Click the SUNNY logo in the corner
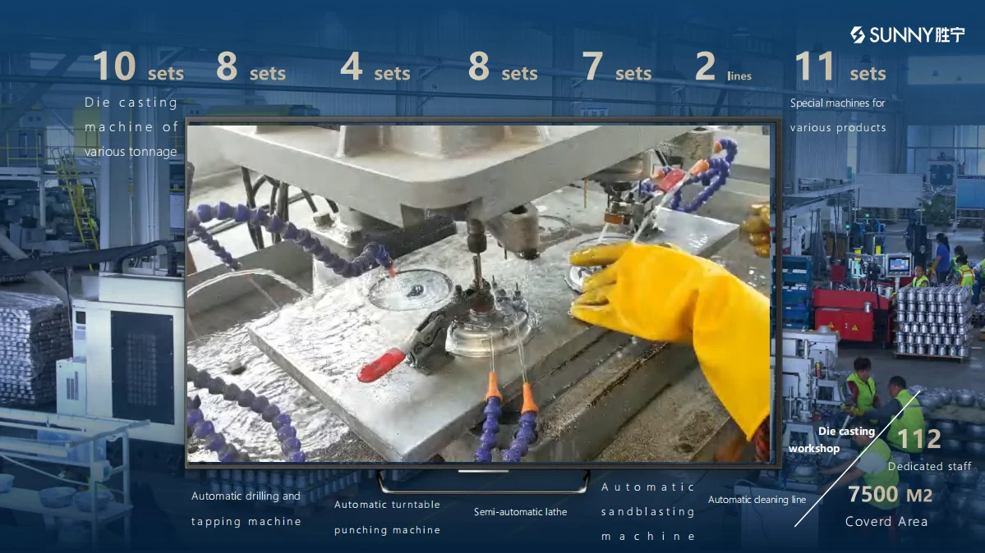This screenshot has width=985, height=553. pos(907,34)
